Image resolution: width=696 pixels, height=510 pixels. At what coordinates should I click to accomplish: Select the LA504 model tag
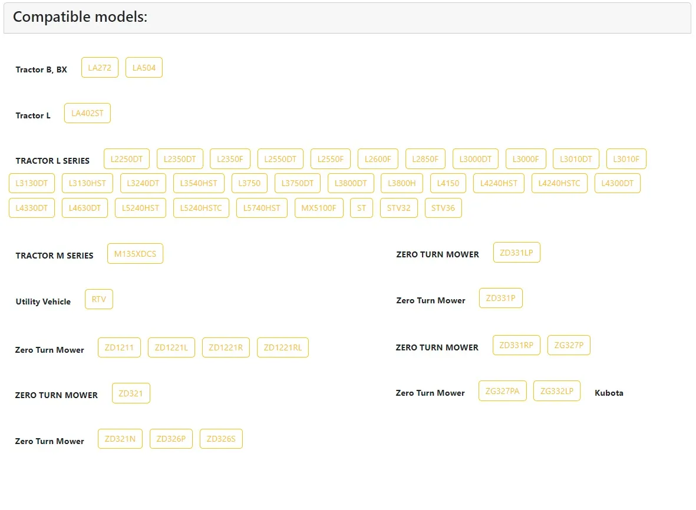(144, 68)
